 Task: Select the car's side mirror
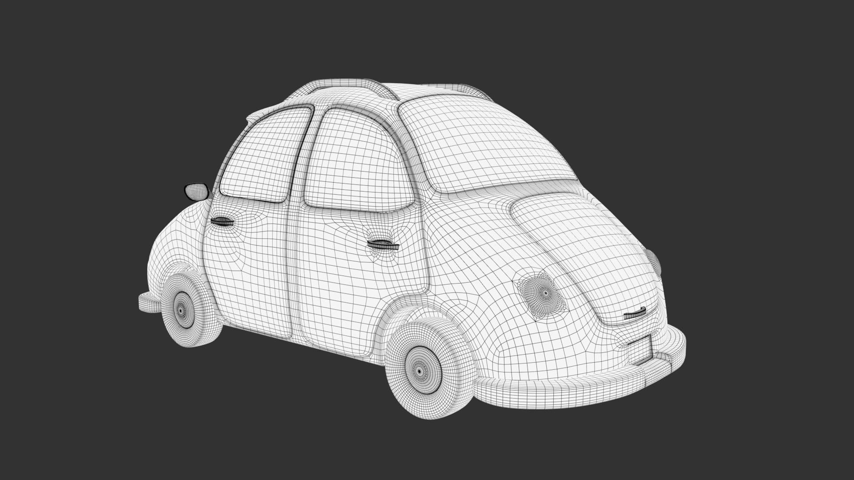[196, 191]
